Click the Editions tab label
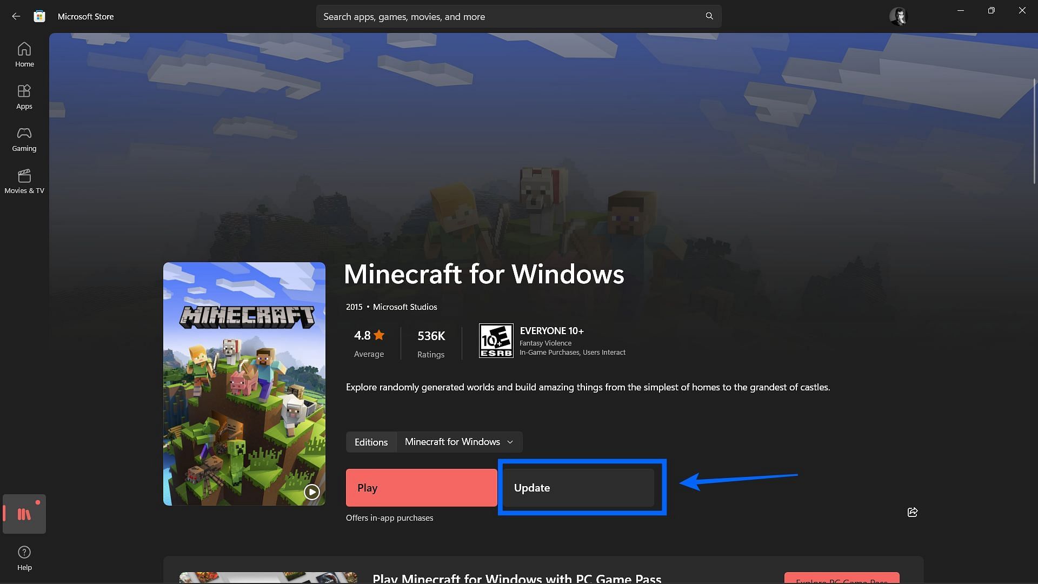This screenshot has width=1038, height=584. click(371, 441)
